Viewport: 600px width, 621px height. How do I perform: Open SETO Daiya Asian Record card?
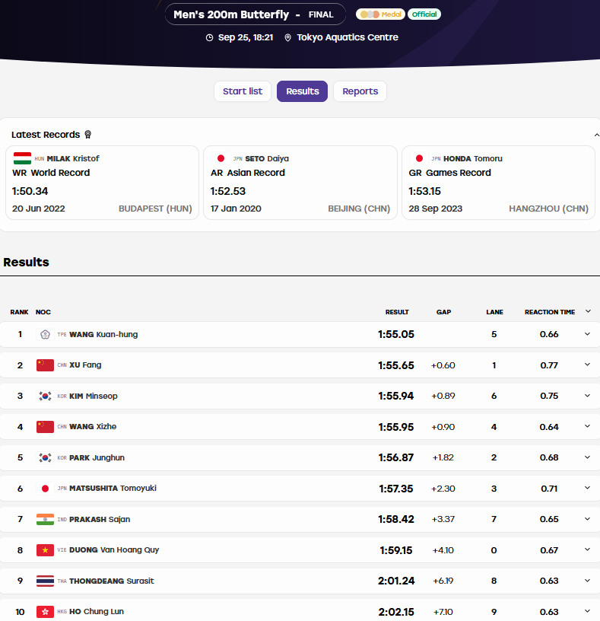pyautogui.click(x=300, y=183)
